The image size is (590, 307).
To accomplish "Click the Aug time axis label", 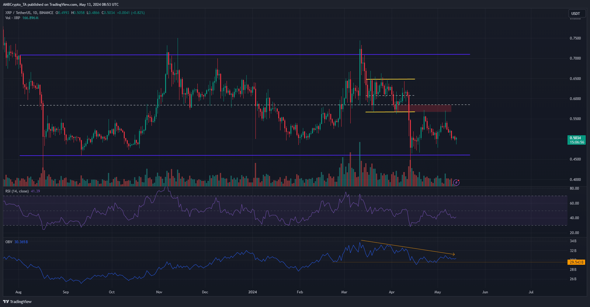I will (x=18, y=292).
